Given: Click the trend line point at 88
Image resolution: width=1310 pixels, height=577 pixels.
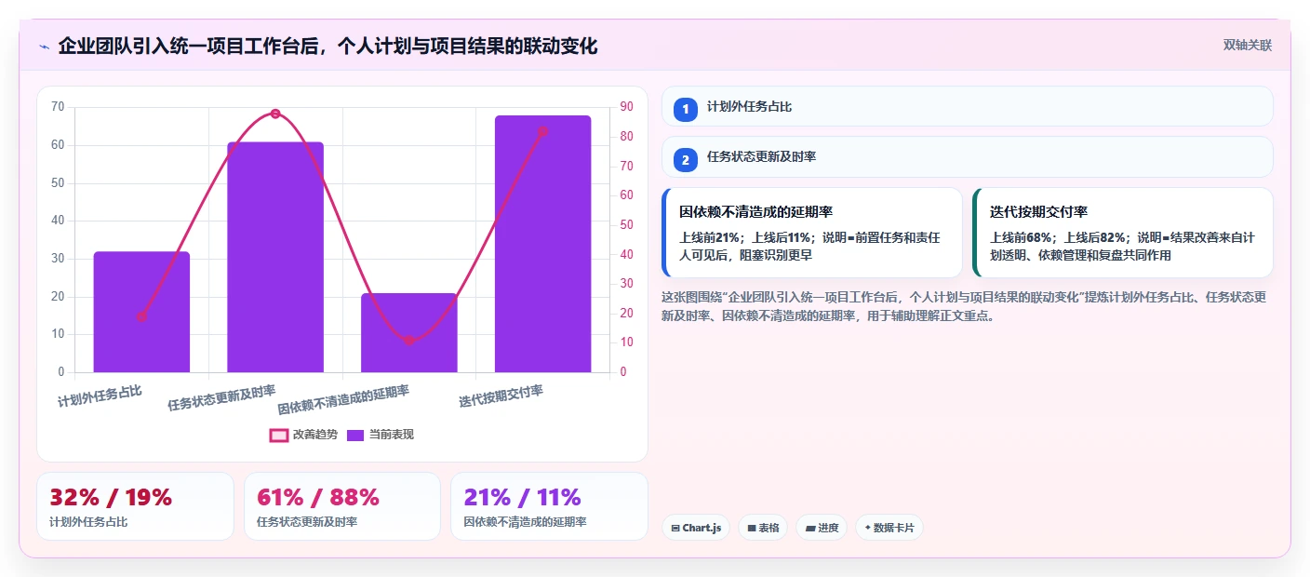Looking at the screenshot, I should (275, 114).
